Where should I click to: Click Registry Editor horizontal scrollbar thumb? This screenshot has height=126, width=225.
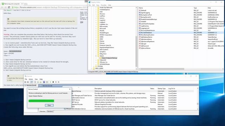coord(162,69)
